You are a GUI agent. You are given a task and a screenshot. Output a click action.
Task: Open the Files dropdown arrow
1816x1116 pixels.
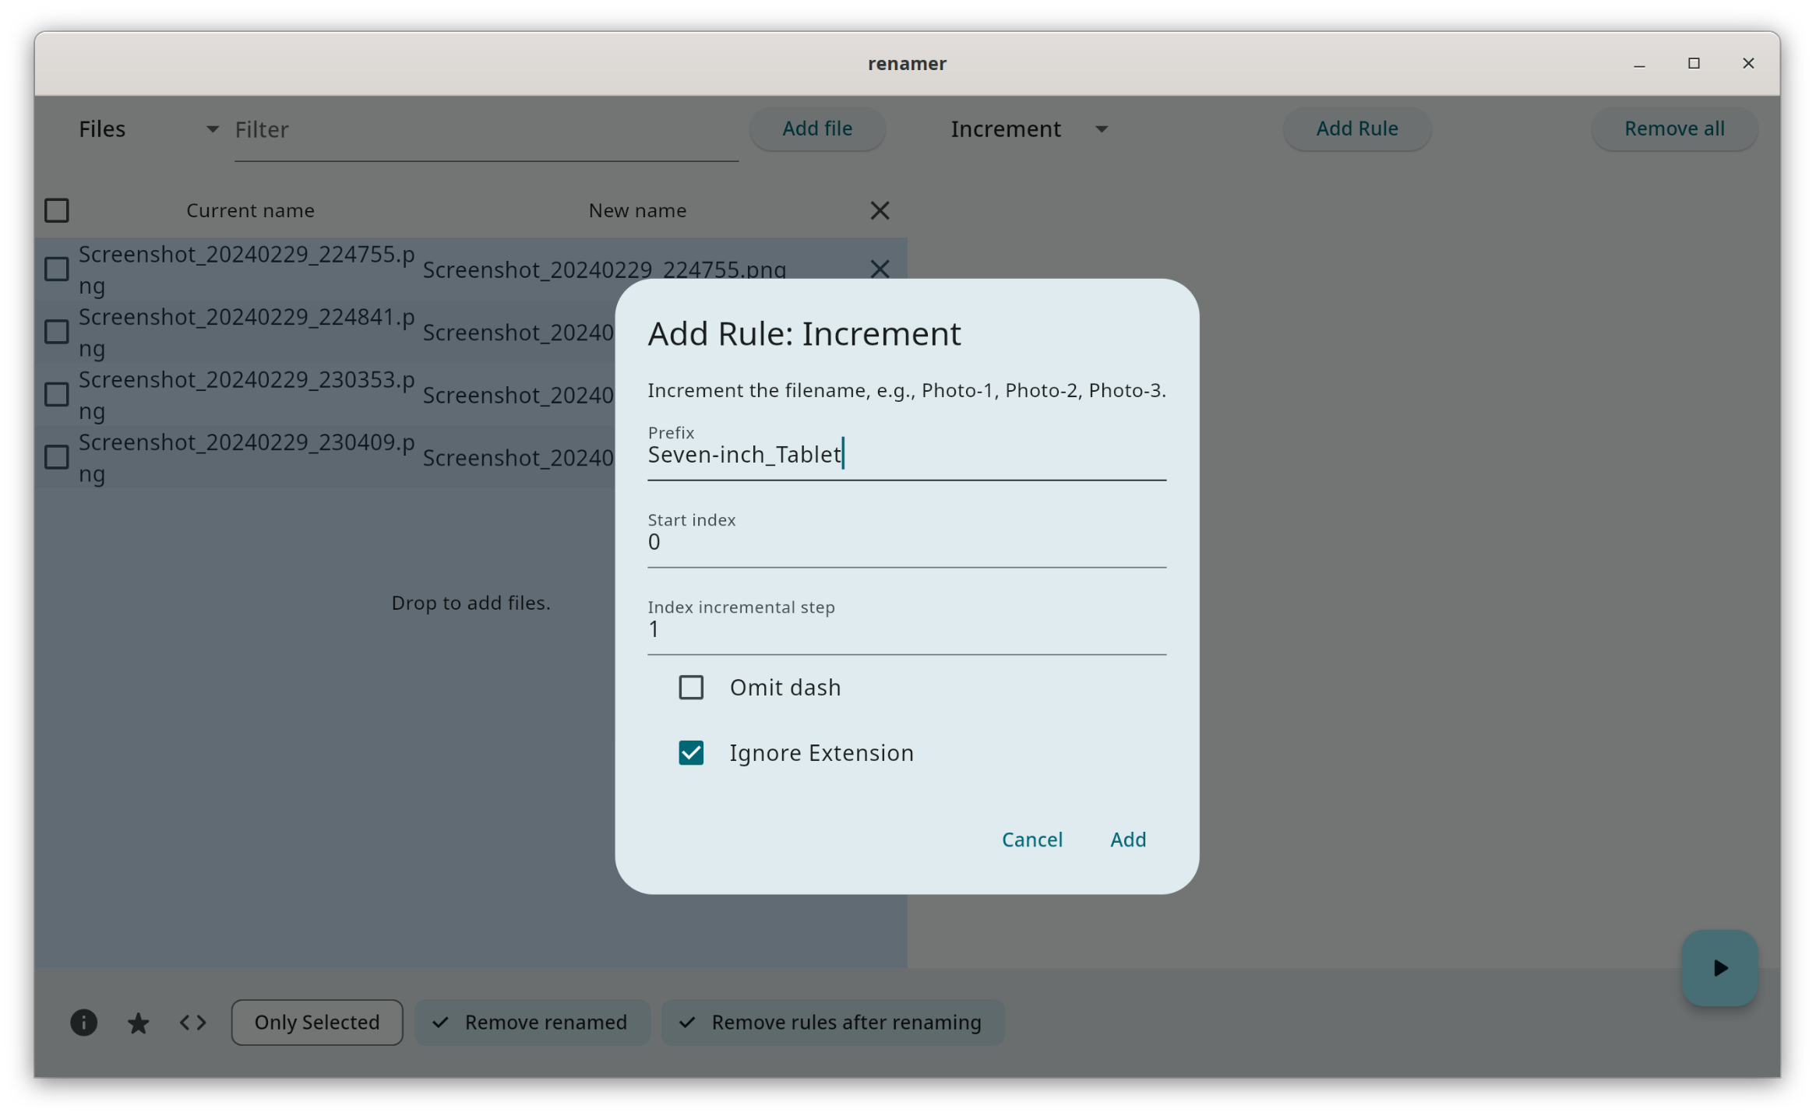click(x=212, y=129)
